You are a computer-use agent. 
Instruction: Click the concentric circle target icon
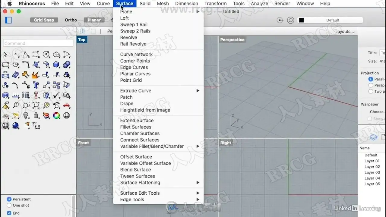point(290,20)
